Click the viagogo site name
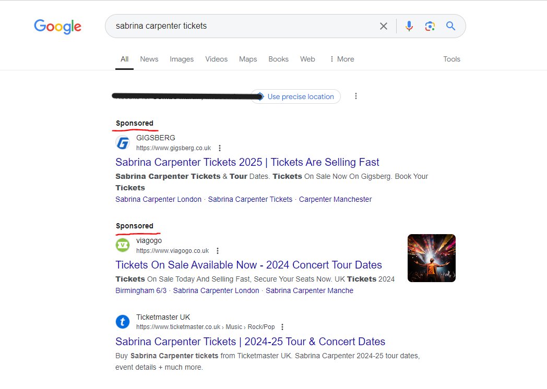547x389 pixels. pos(149,240)
